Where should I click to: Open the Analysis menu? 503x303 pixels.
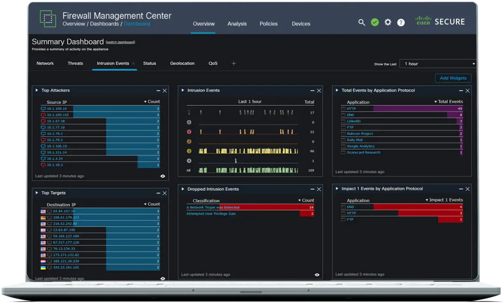237,24
